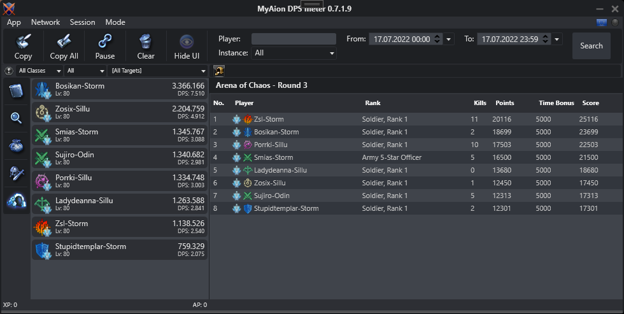
Task: Click the golden helmet tab icon
Action: tap(219, 71)
